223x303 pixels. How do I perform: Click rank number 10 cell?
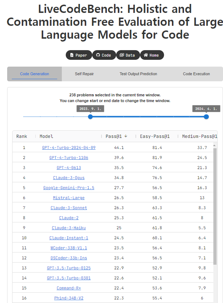24,238
